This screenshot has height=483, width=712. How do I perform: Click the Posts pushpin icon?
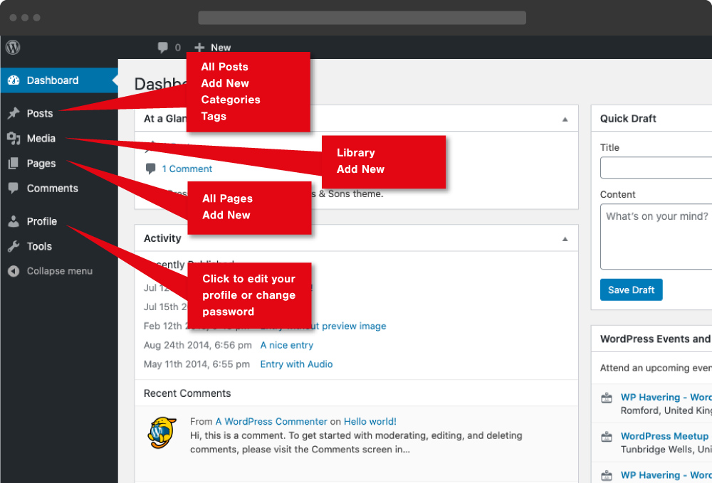click(14, 113)
